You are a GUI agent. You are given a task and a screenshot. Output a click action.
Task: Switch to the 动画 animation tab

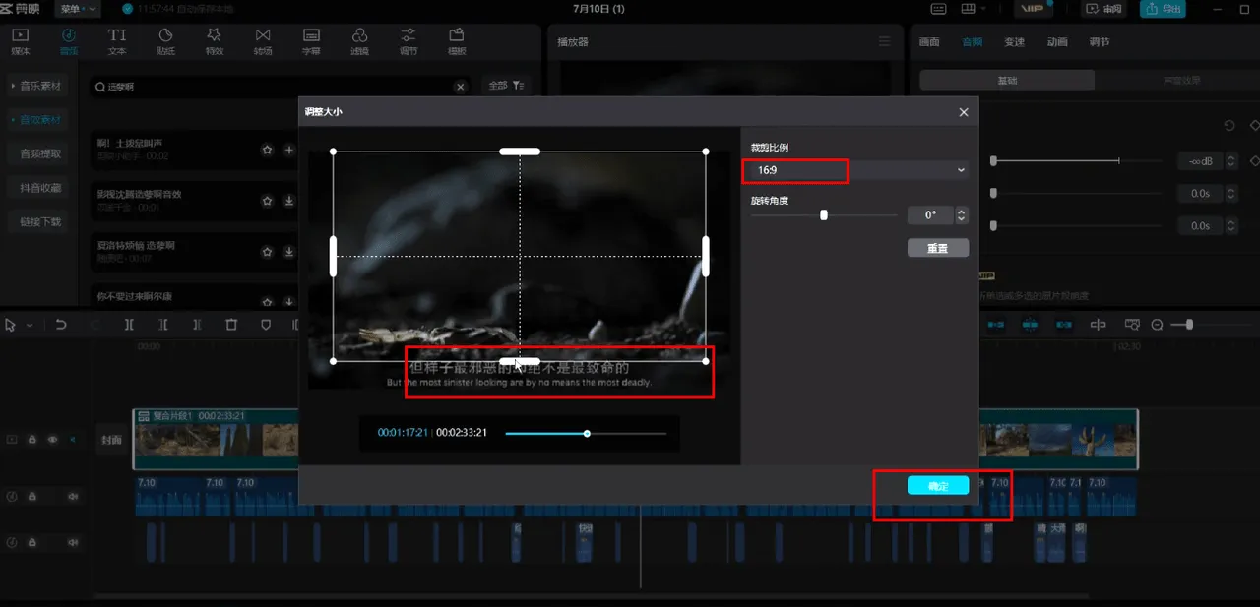pyautogui.click(x=1057, y=42)
